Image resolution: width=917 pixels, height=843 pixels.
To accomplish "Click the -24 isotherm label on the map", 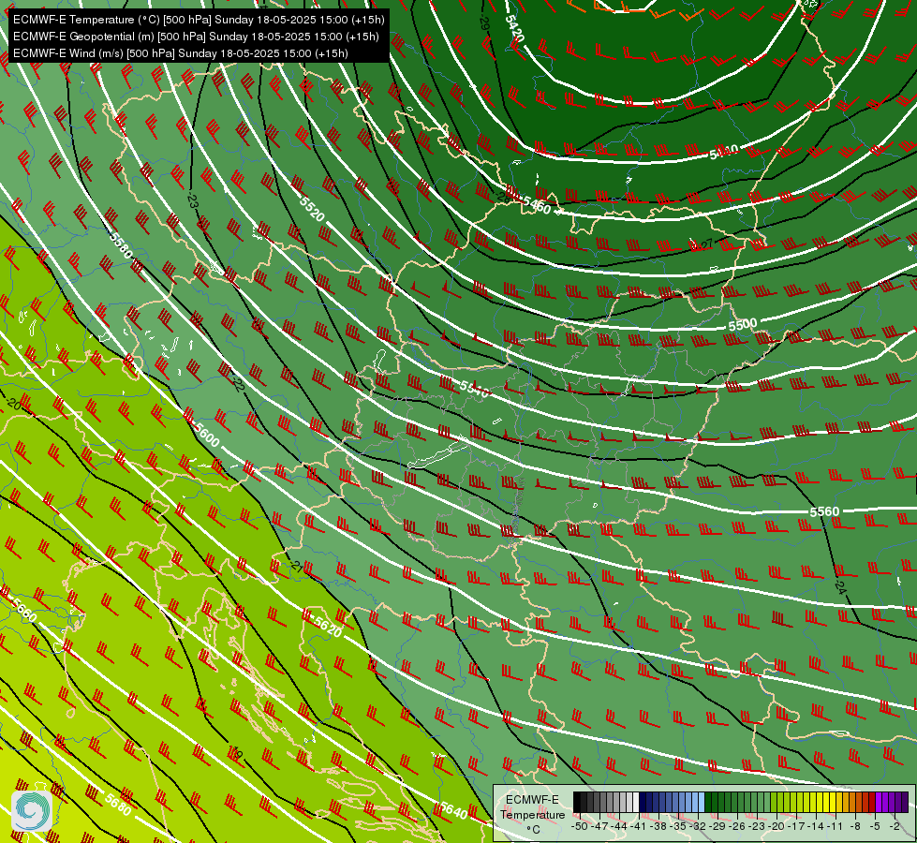I will 840,586.
